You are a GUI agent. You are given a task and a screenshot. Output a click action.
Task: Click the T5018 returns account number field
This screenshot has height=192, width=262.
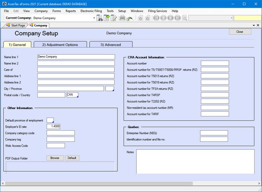click(215, 82)
